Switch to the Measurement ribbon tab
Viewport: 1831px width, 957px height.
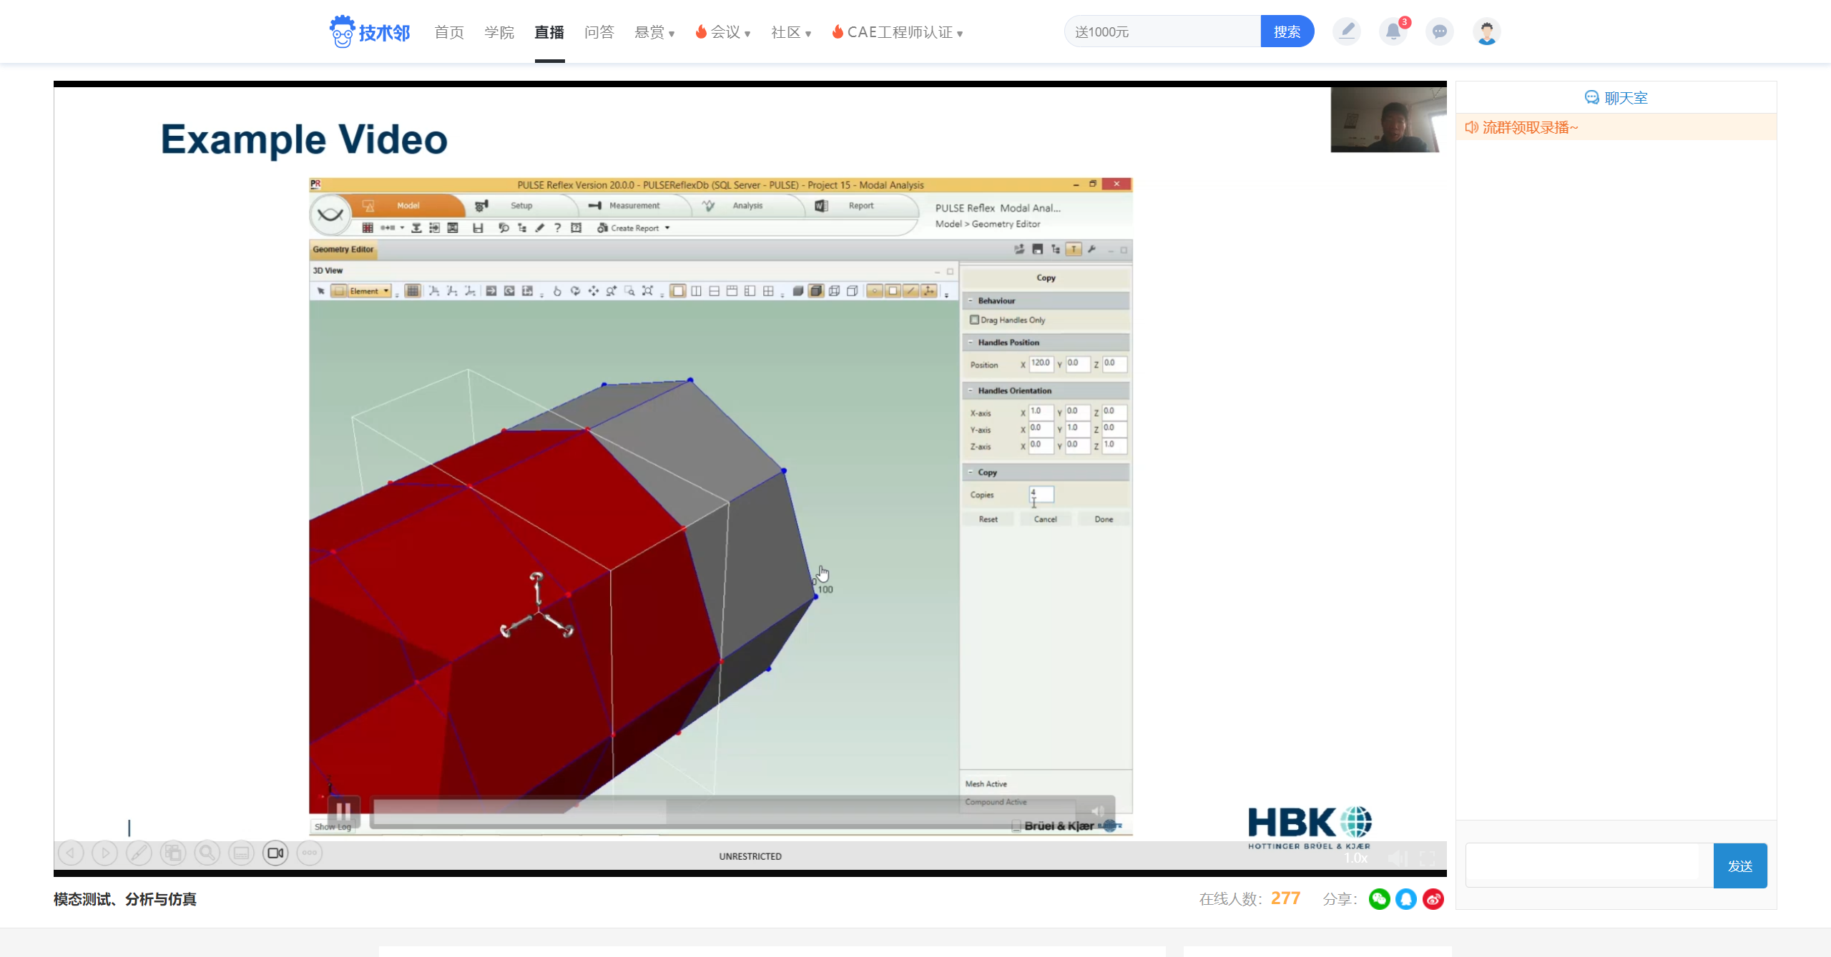tap(634, 206)
